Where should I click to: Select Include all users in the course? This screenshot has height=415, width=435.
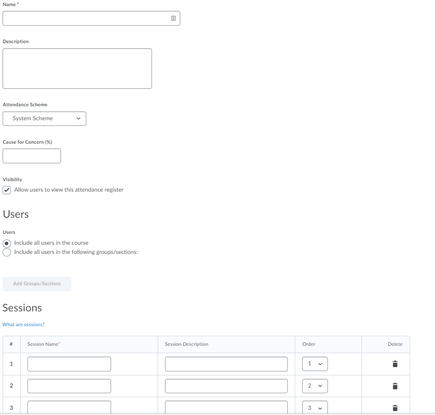click(x=7, y=243)
